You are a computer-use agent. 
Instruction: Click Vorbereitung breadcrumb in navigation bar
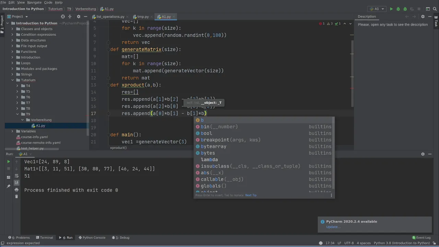tap(86, 9)
